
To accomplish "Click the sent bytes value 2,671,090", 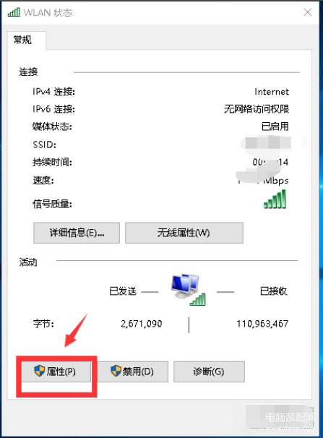I will pyautogui.click(x=142, y=324).
